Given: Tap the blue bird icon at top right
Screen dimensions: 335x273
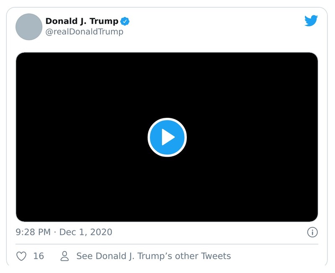Looking at the screenshot, I should (310, 20).
